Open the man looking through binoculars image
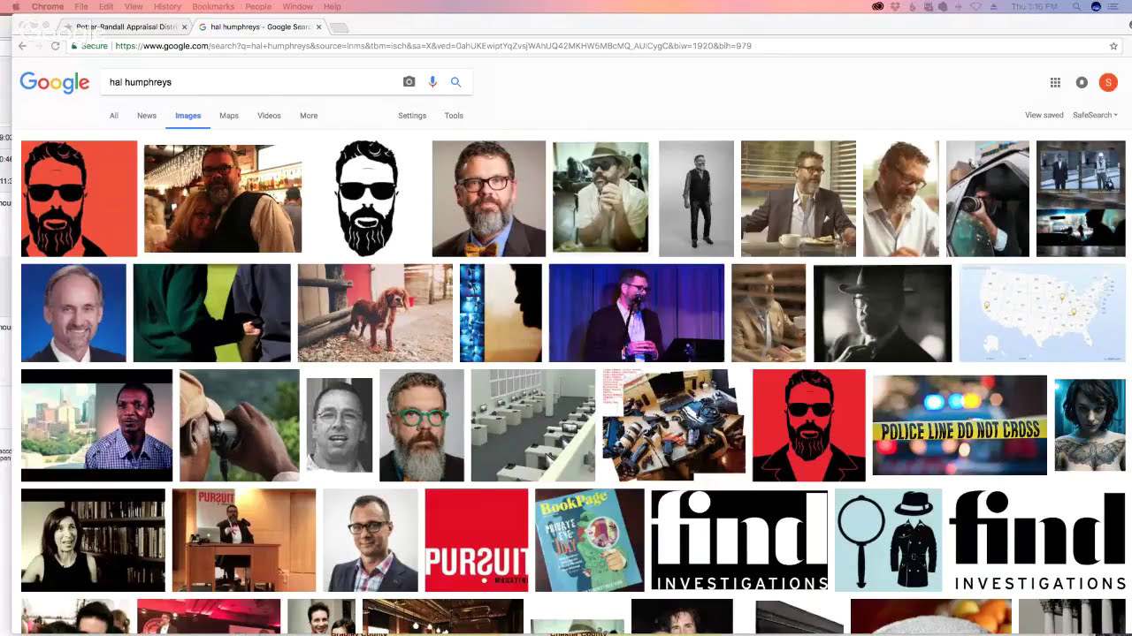 [x=240, y=425]
